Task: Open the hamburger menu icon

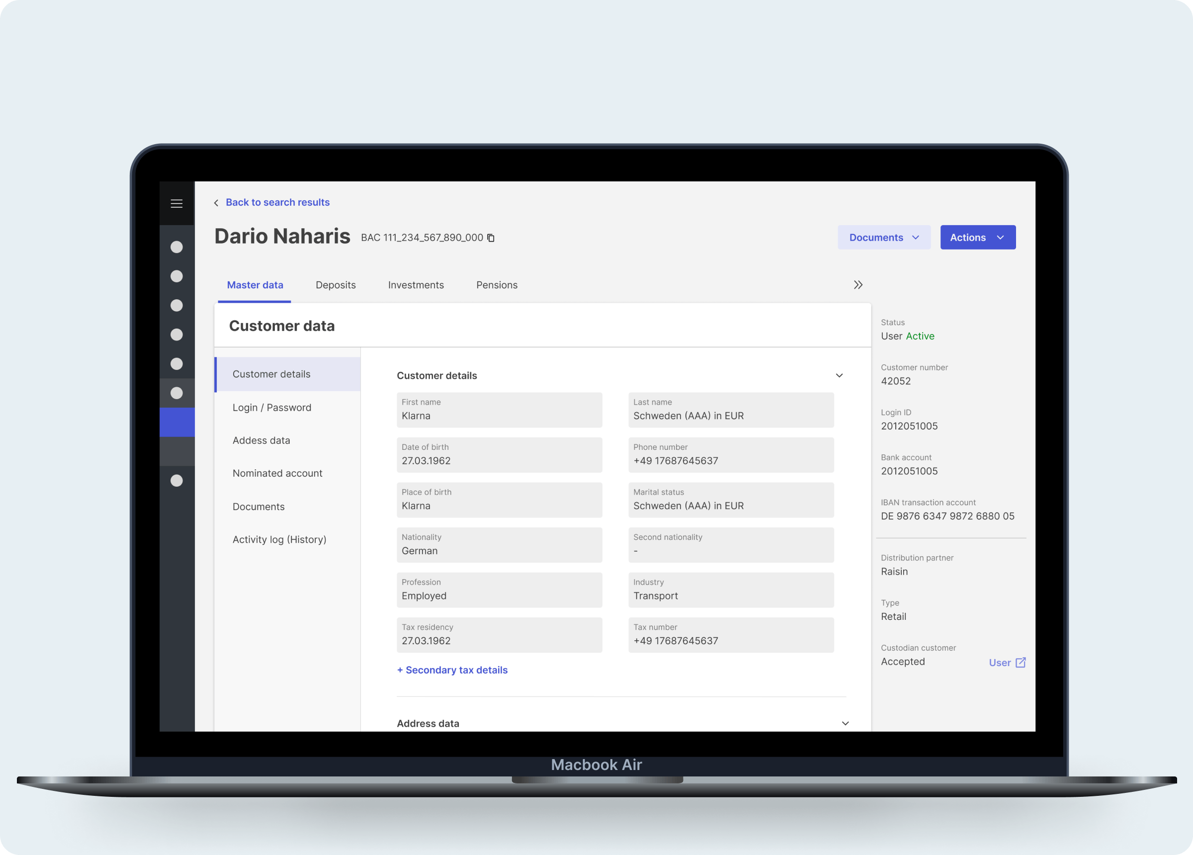Action: [x=176, y=204]
